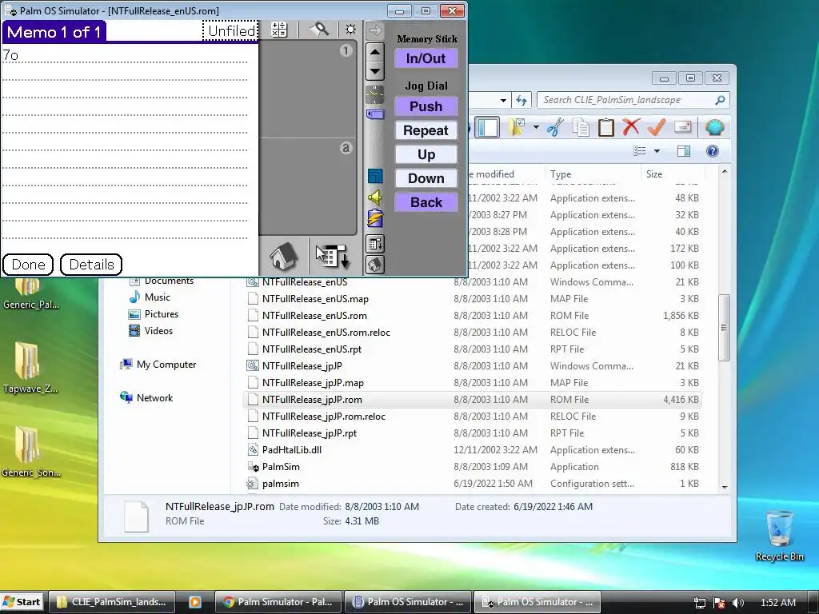Click the volume speaker icon in system tray
Screen dimensions: 819x614
coord(738,603)
